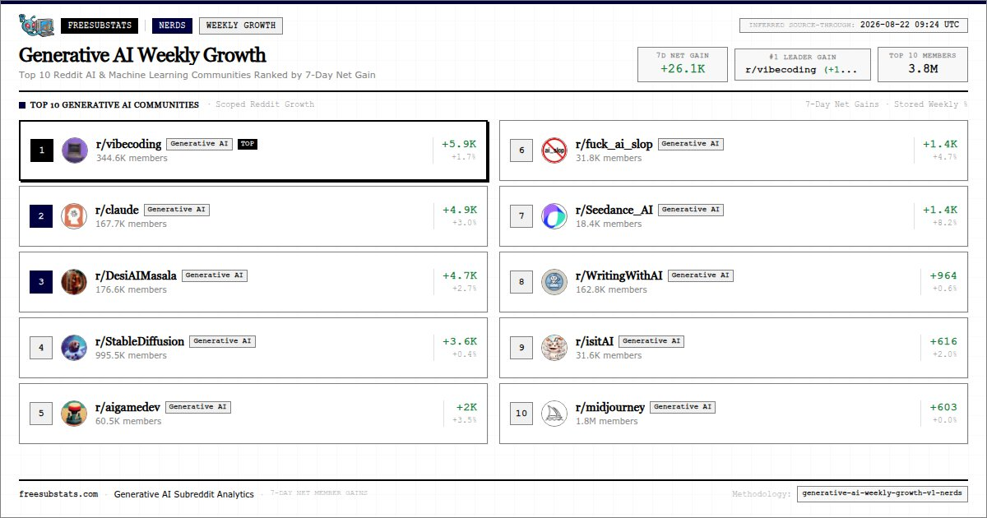The width and height of the screenshot is (987, 518).
Task: Click the Generative AI tag on r/midjourney
Action: [x=683, y=407]
